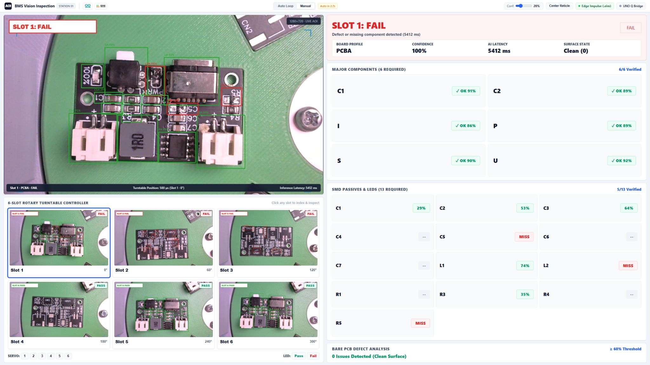Viewport: 650px width, 365px height.
Task: Click the ≥ 60% Threshold link
Action: 625,349
